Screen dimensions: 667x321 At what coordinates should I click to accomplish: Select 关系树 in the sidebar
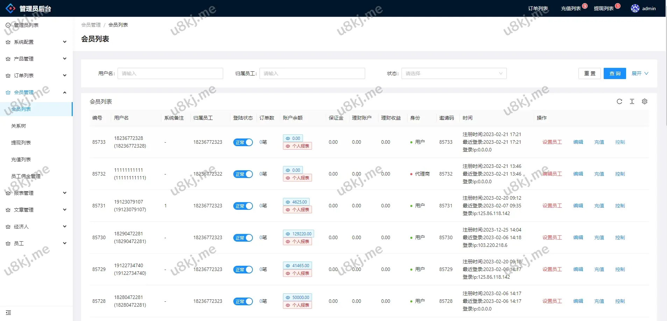coord(19,126)
